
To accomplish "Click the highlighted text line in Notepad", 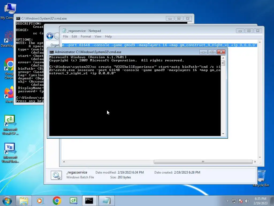I will pyautogui.click(x=159, y=45).
